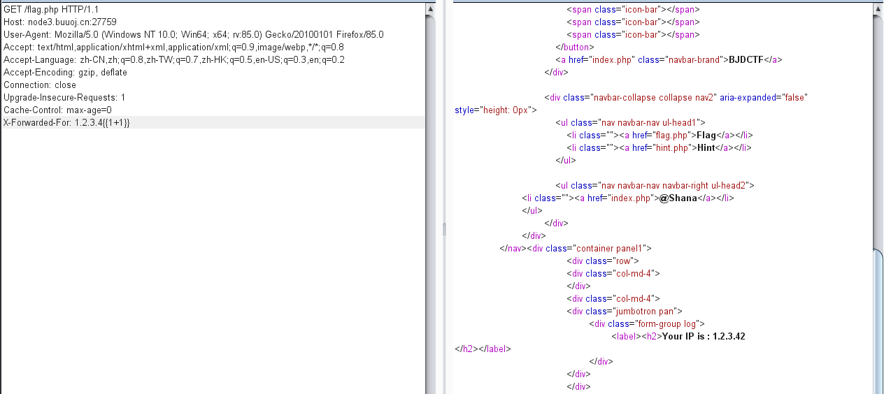Click the nav navbar-nav ul-head1 line
The image size is (884, 394).
click(631, 122)
